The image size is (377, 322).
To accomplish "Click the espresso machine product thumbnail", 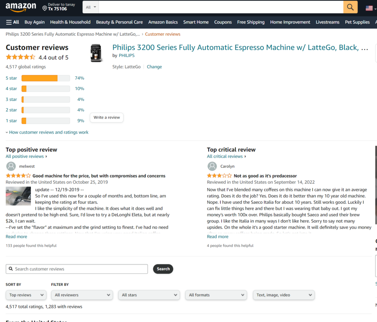I will [96, 53].
